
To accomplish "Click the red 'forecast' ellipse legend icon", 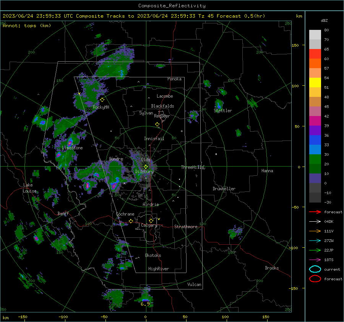I will click(x=315, y=279).
